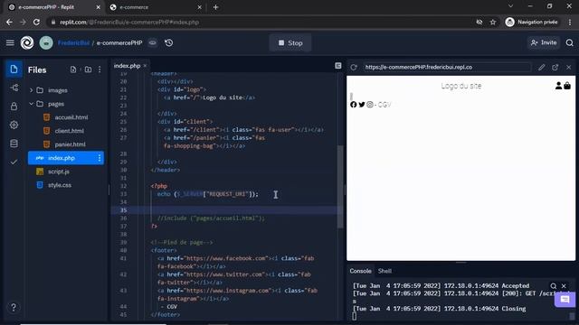Toggle the editor layout panel icon
This screenshot has width=579, height=325.
337,66
